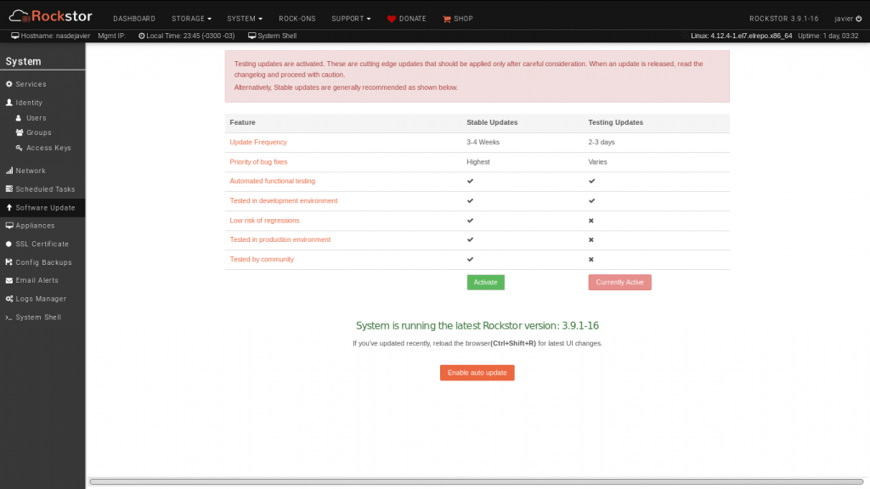Click the javier username in top bar
Image resolution: width=870 pixels, height=489 pixels.
coord(844,19)
